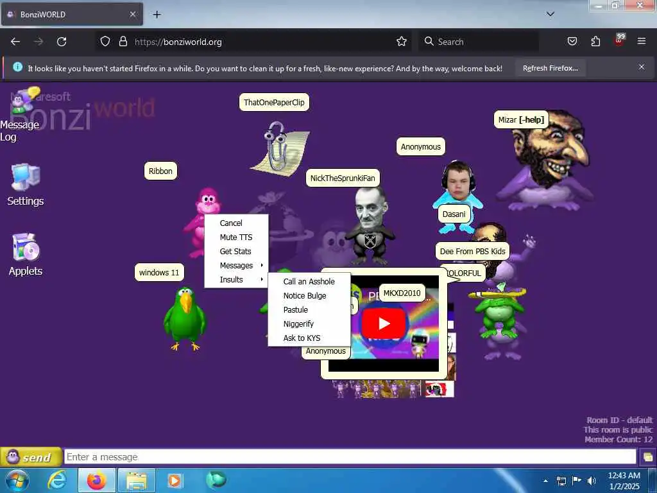Click the shield tracking protection icon
The height and width of the screenshot is (493, 657).
[105, 42]
